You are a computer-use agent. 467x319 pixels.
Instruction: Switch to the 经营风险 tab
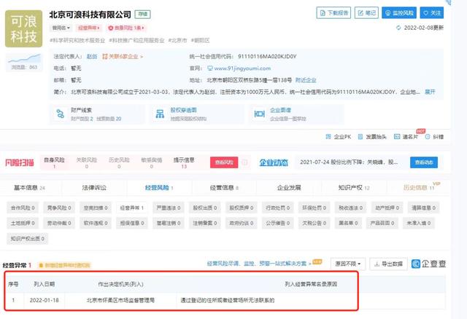159,188
